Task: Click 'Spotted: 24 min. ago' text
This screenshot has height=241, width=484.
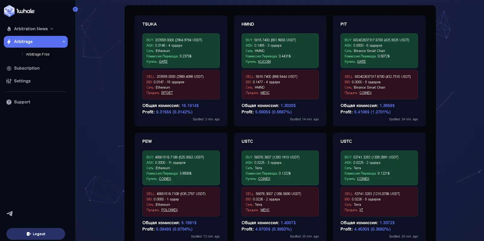Action: 404,119
